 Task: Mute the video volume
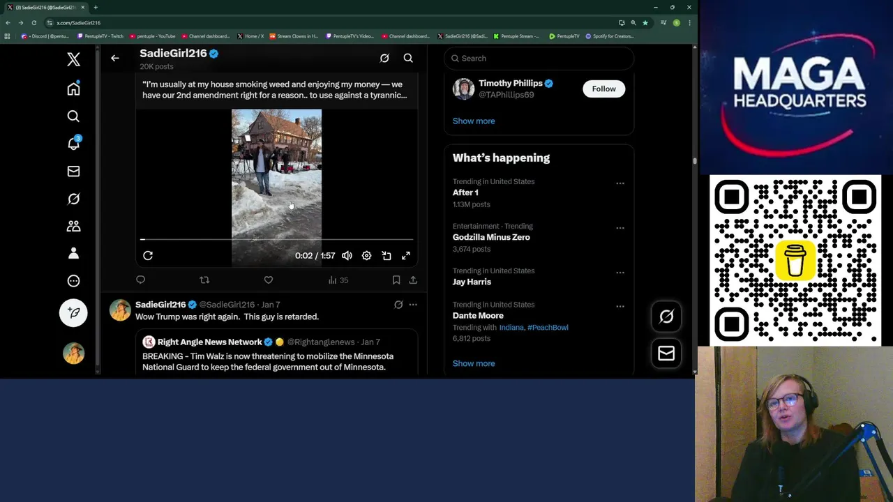coord(347,256)
